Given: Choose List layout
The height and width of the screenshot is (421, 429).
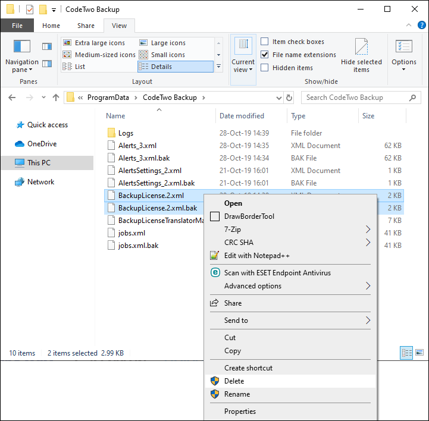Looking at the screenshot, I should pos(74,67).
